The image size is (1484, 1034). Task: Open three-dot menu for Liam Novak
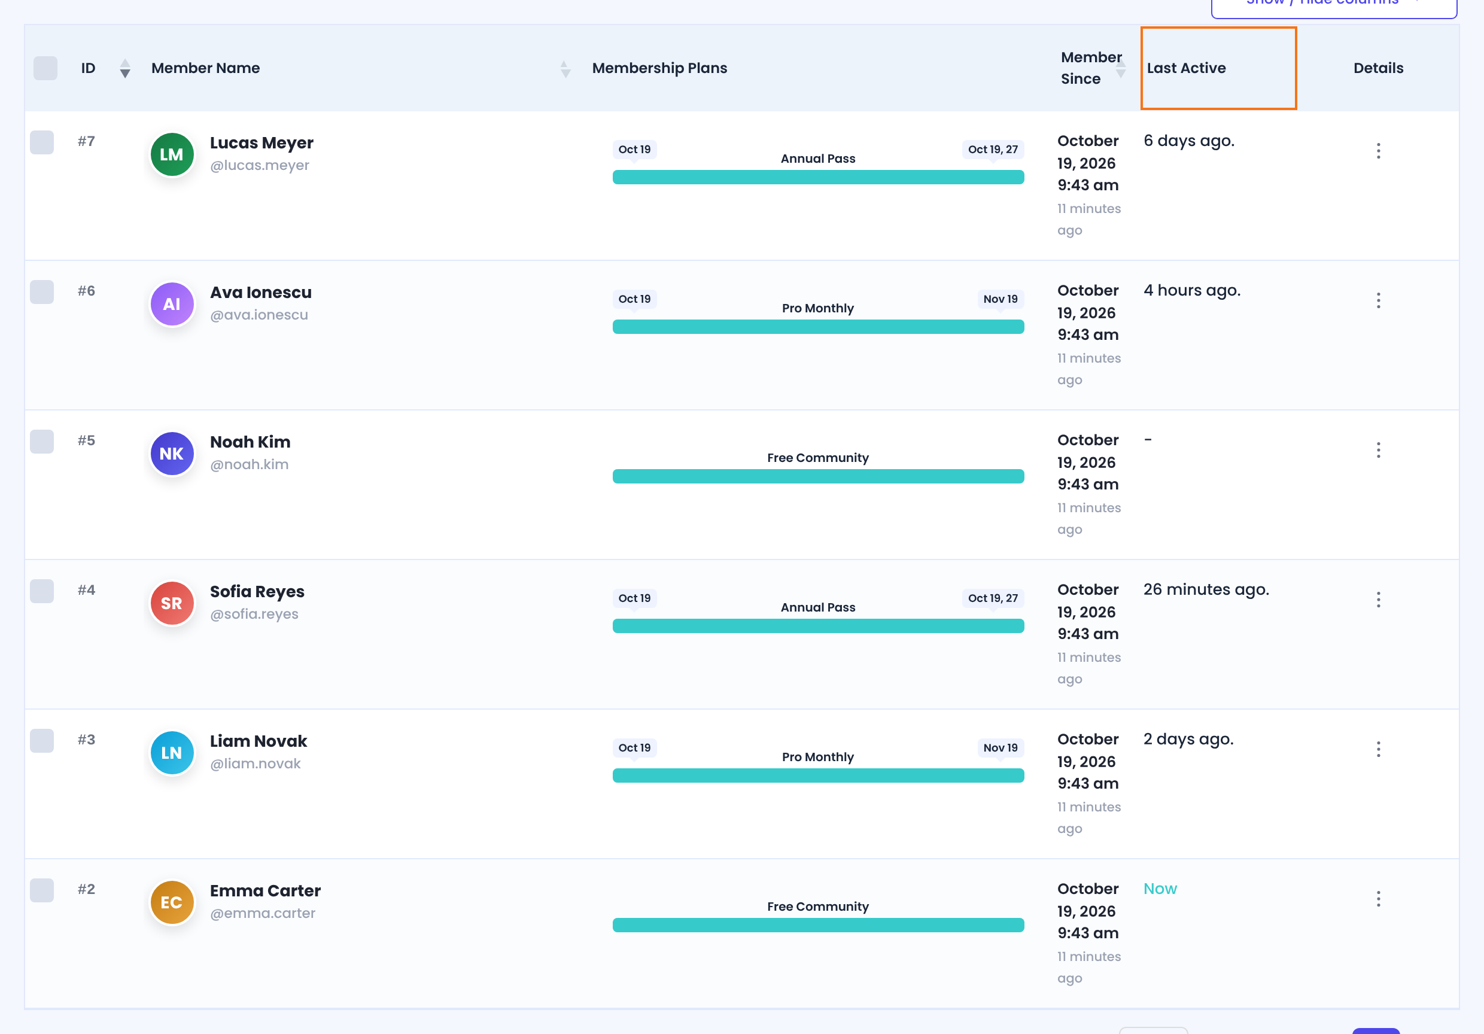tap(1378, 749)
